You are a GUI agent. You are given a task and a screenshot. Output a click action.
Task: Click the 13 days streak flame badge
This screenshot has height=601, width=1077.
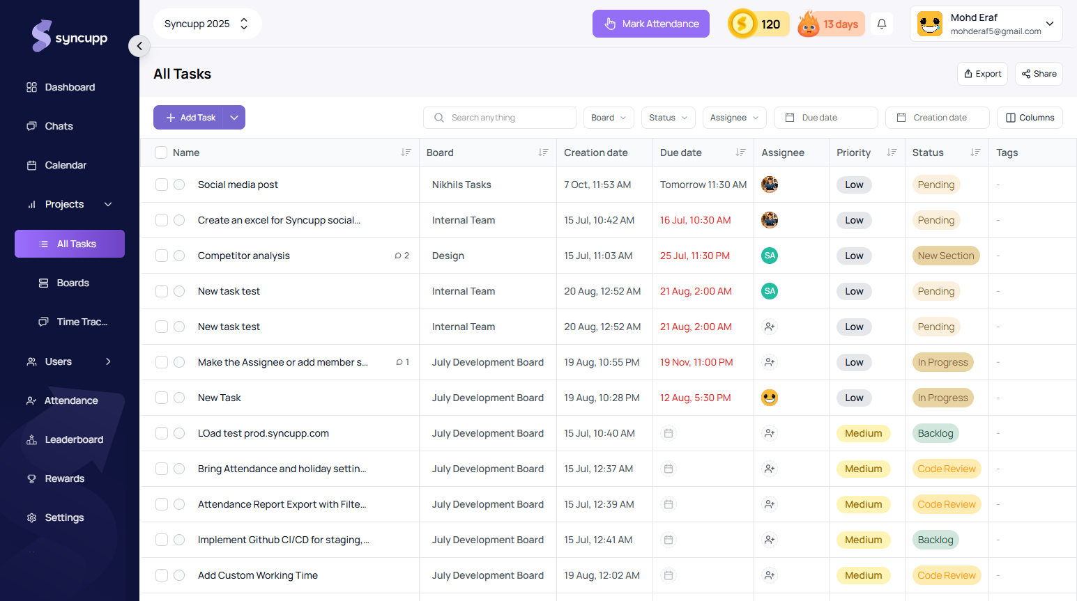click(832, 24)
